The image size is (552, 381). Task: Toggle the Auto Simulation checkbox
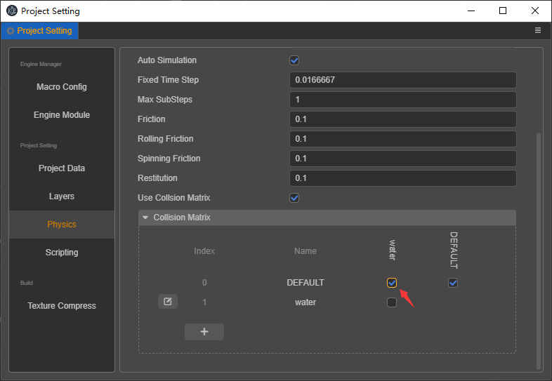coord(294,60)
